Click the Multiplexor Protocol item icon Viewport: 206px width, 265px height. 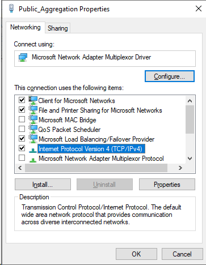pyautogui.click(x=33, y=160)
